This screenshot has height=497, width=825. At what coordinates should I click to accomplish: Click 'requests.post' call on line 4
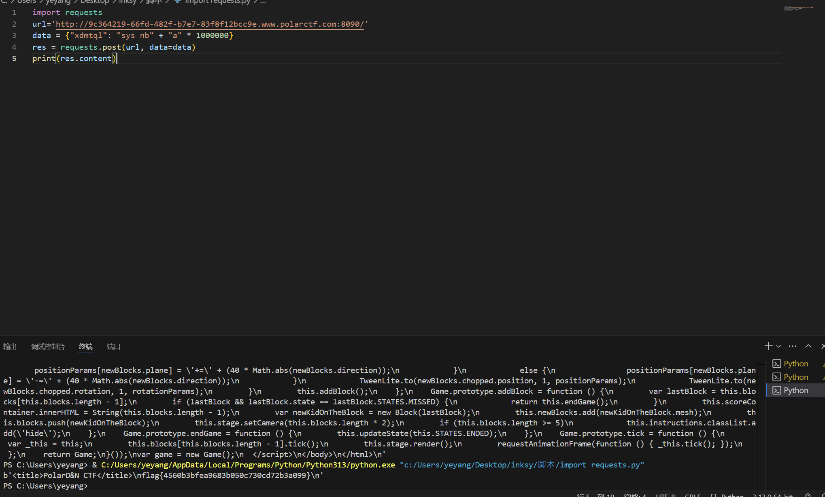(91, 47)
